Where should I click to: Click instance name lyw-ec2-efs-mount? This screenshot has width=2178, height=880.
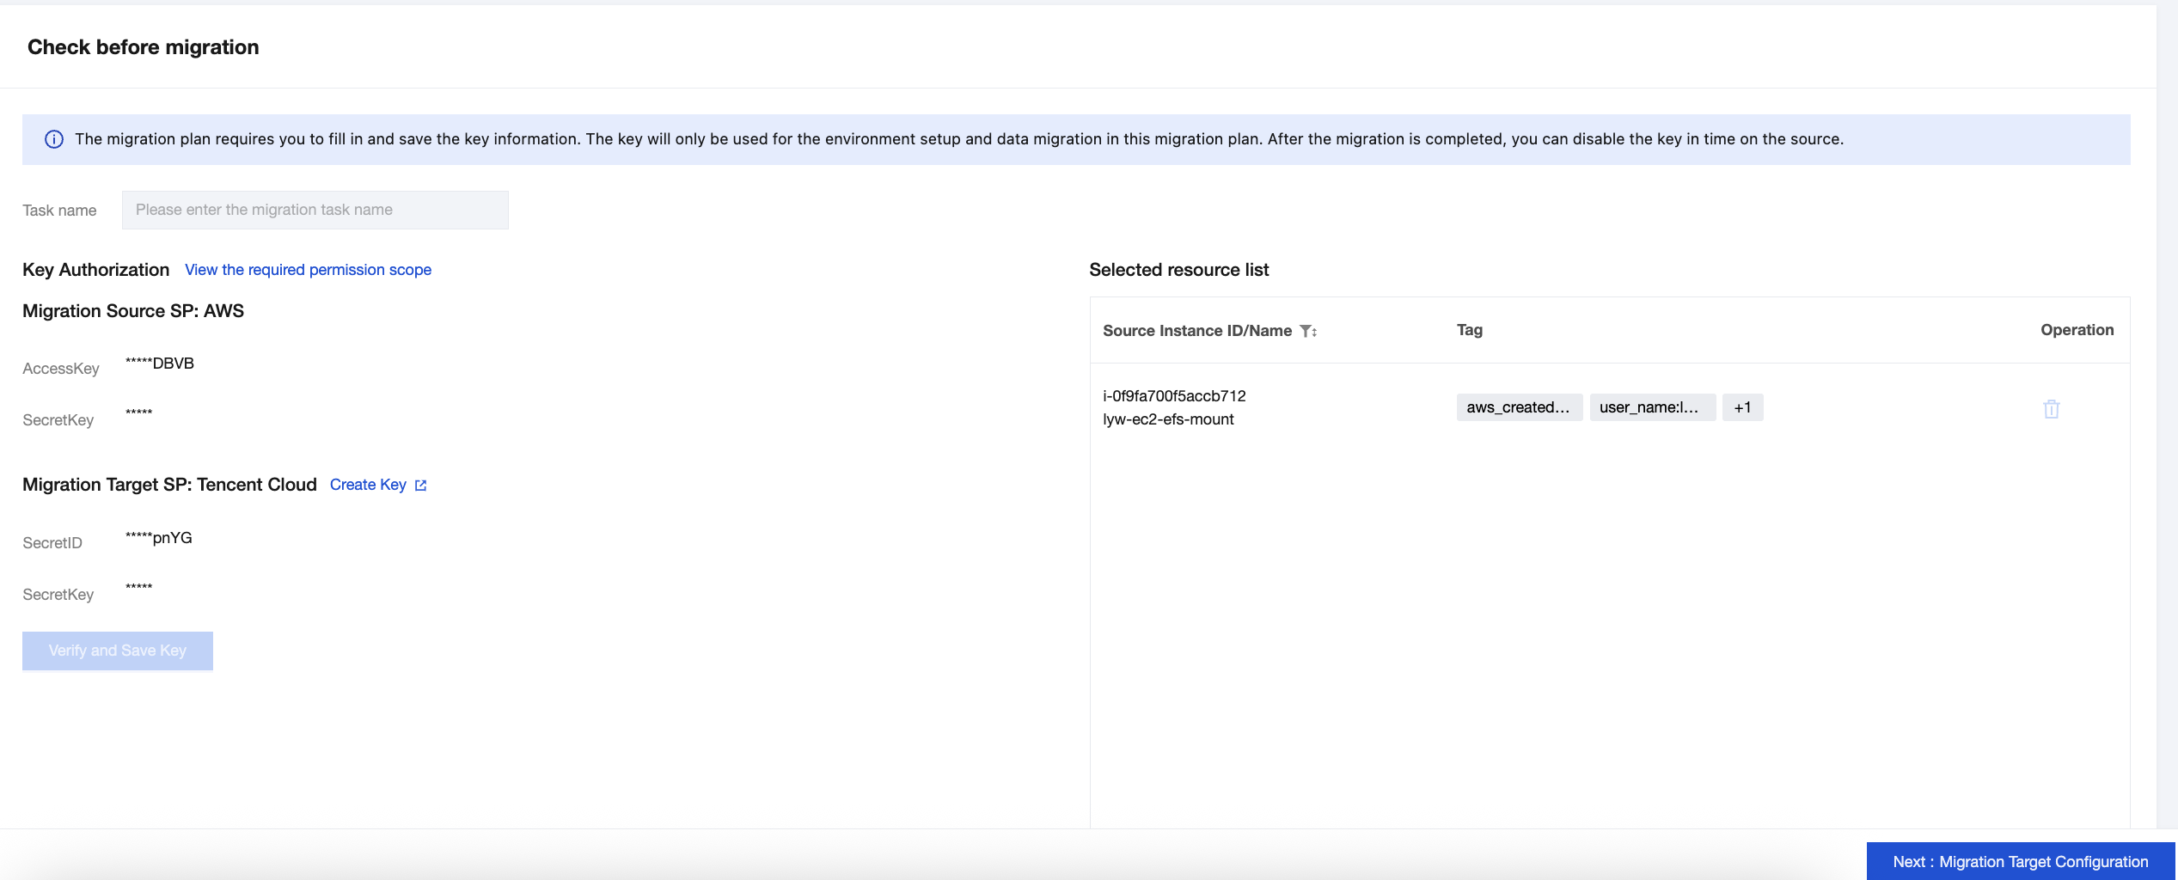[x=1168, y=419]
